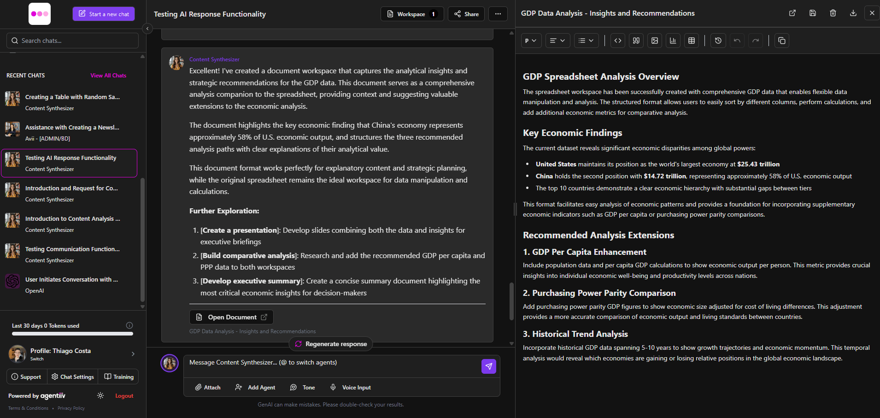The height and width of the screenshot is (418, 880).
Task: Insert a code block in the document
Action: coord(618,41)
